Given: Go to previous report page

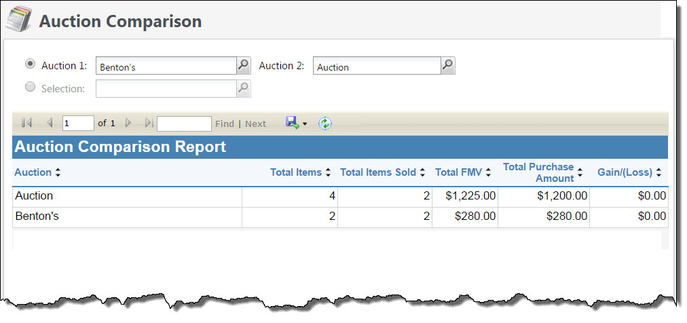Looking at the screenshot, I should 50,123.
